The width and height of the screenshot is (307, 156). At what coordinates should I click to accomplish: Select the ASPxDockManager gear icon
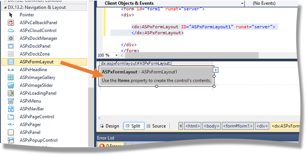(11, 38)
